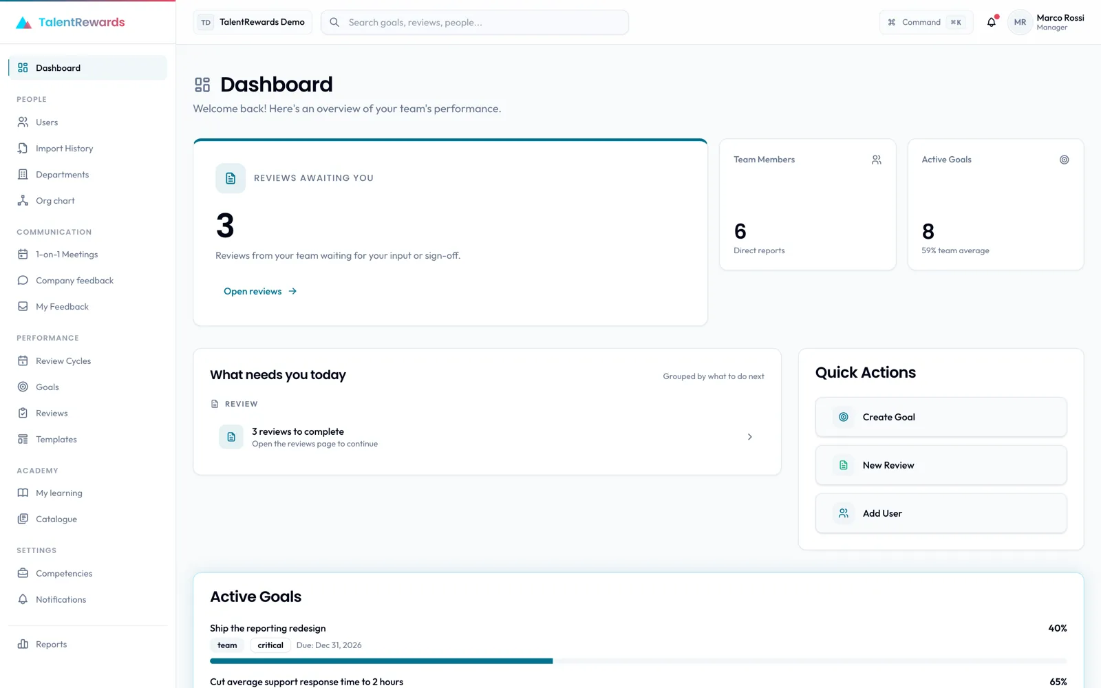Click the Competencies icon
This screenshot has width=1101, height=688.
[23, 573]
